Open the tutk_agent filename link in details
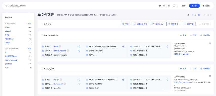Screen dimensions: 216x96 [59, 84]
